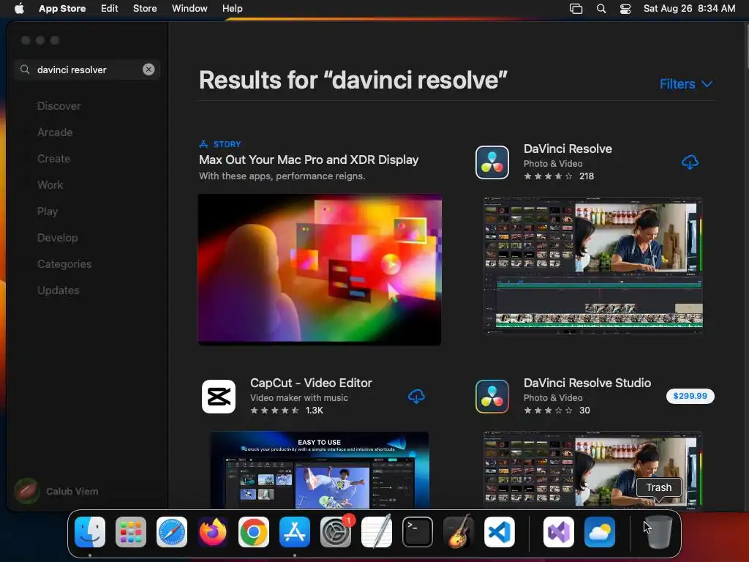Open the Apple menu
The width and height of the screenshot is (749, 562).
[x=19, y=8]
